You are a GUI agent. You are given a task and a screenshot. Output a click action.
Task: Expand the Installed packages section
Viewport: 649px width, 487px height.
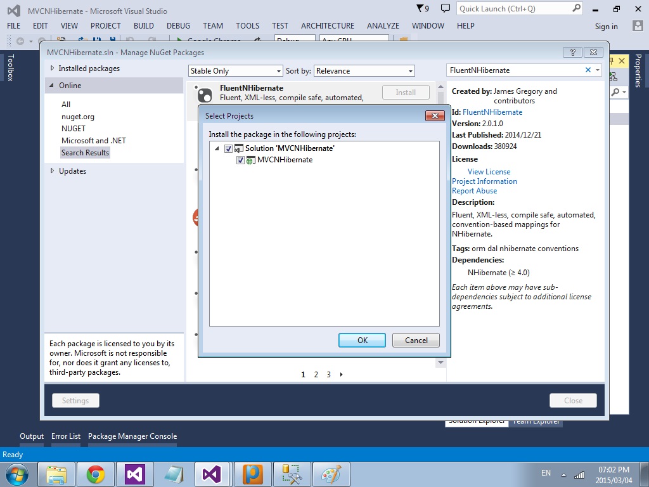click(x=52, y=68)
